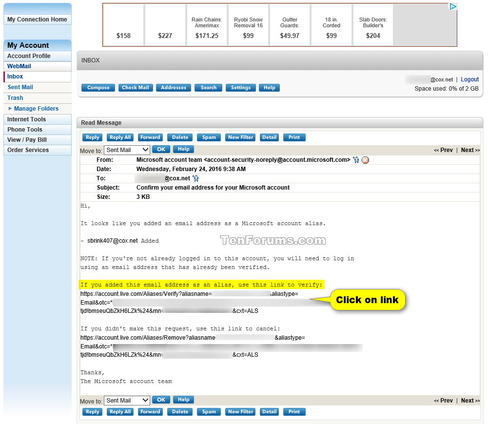Screen dimensions: 488x424
Task: Click the bottom Print button
Action: pos(294,412)
